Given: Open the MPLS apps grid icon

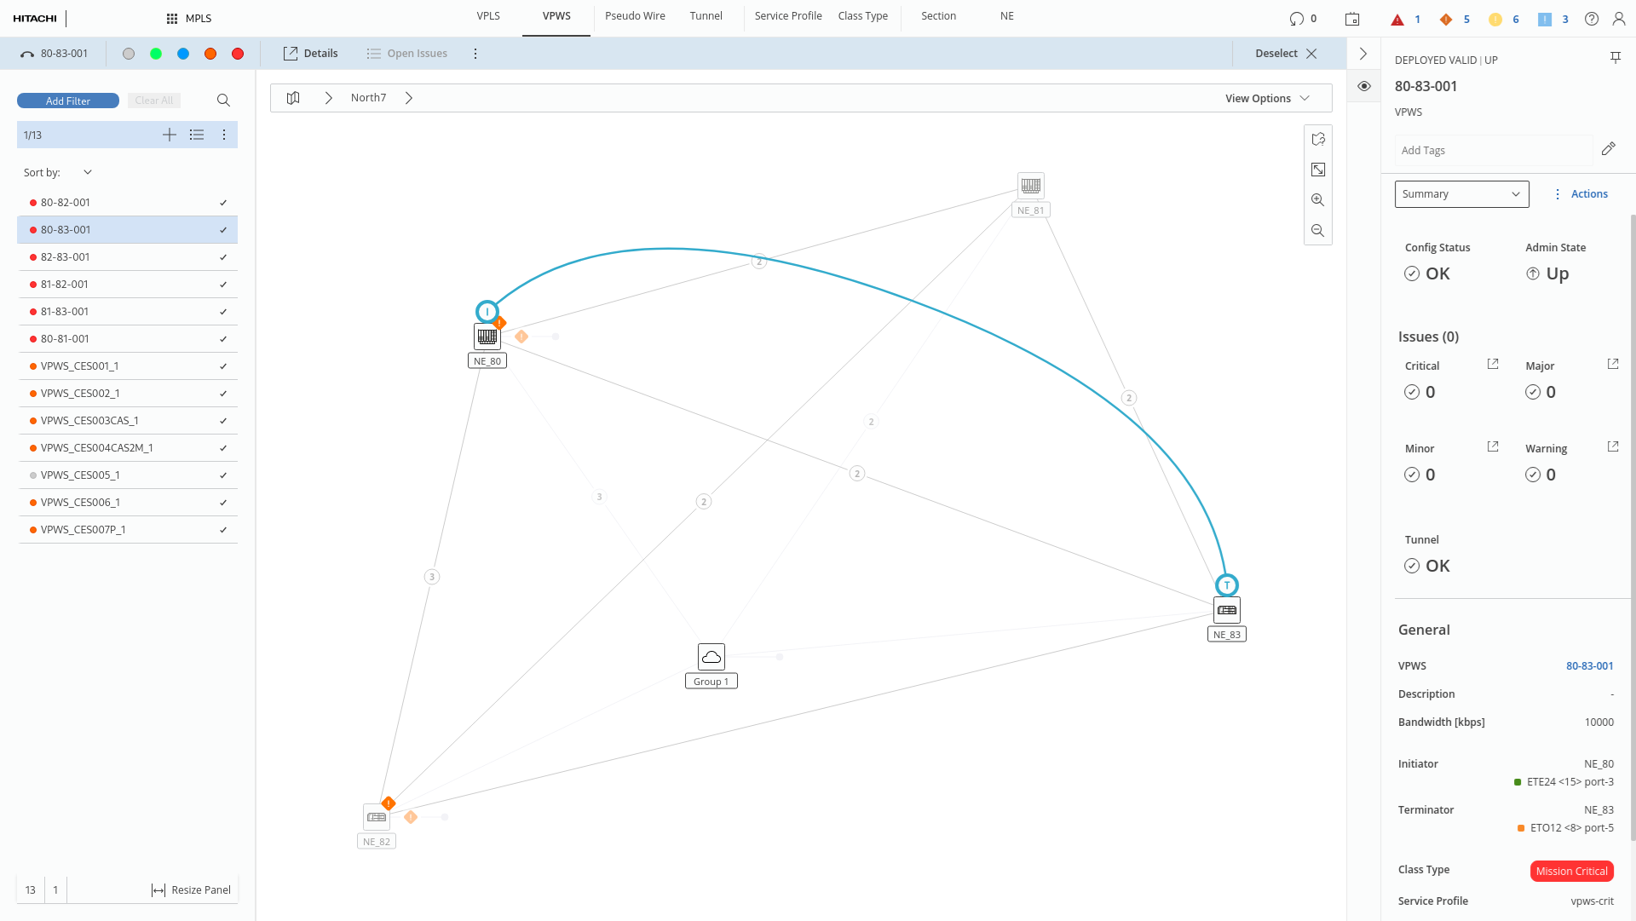Looking at the screenshot, I should click(172, 19).
